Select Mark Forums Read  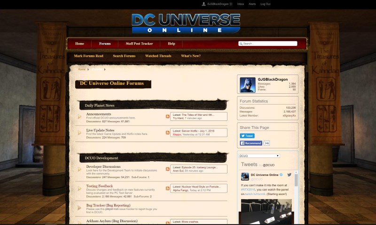[88, 56]
